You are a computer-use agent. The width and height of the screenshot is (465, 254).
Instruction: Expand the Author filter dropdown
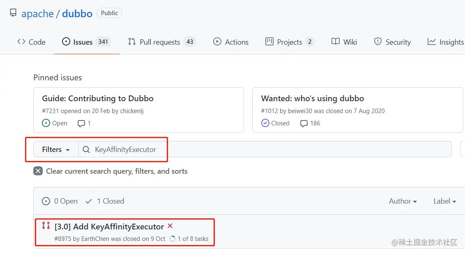tap(403, 202)
